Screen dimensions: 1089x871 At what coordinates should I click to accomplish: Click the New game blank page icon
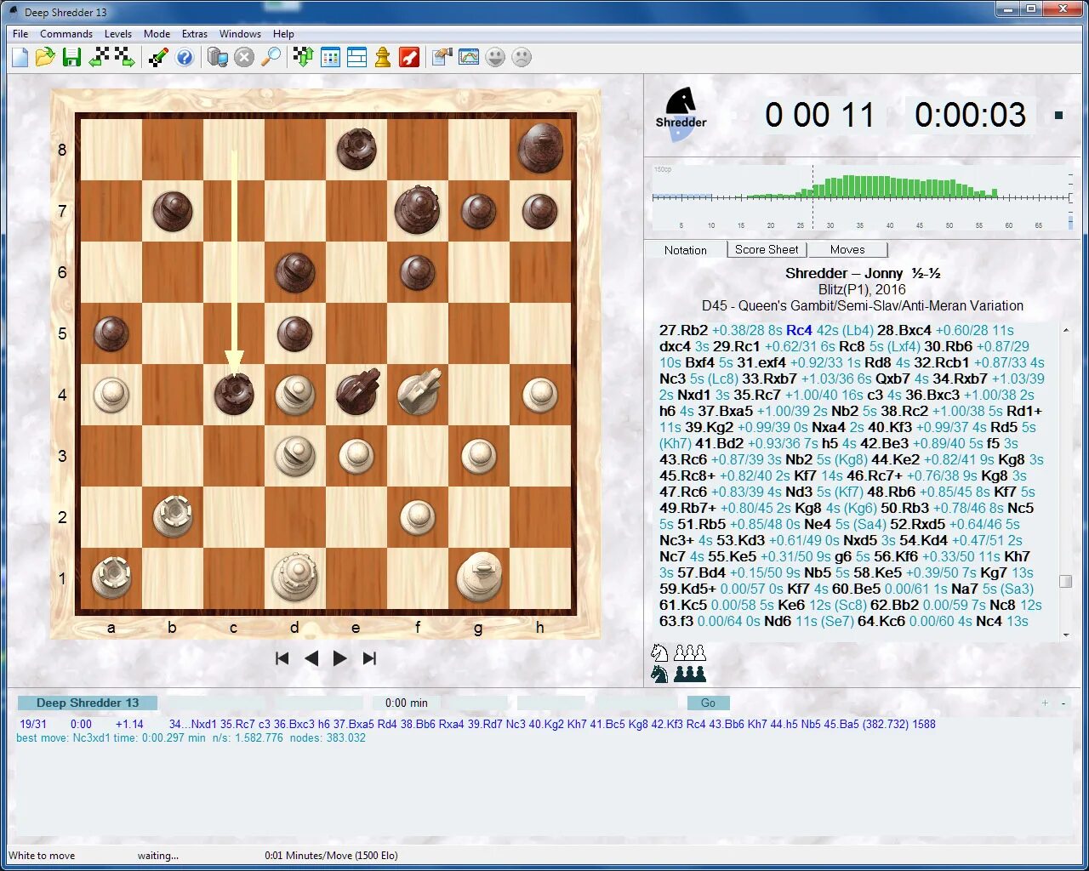click(20, 57)
